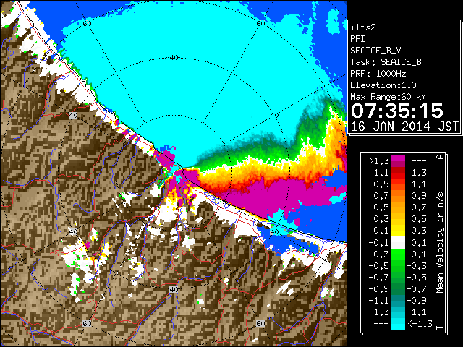Click the timestamp '07:35:15'
The width and height of the screenshot is (463, 347).
(397, 111)
